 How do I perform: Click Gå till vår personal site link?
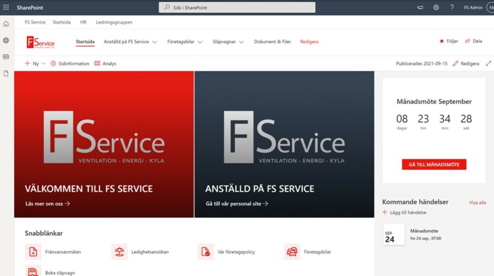pos(237,203)
